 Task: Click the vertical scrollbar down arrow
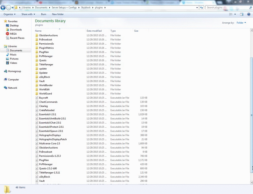pyautogui.click(x=251, y=182)
